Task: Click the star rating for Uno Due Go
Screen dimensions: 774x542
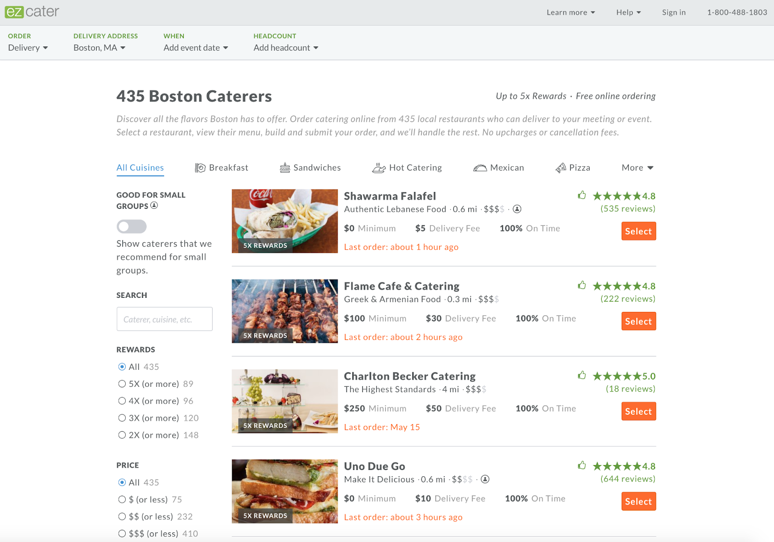Action: (624, 467)
